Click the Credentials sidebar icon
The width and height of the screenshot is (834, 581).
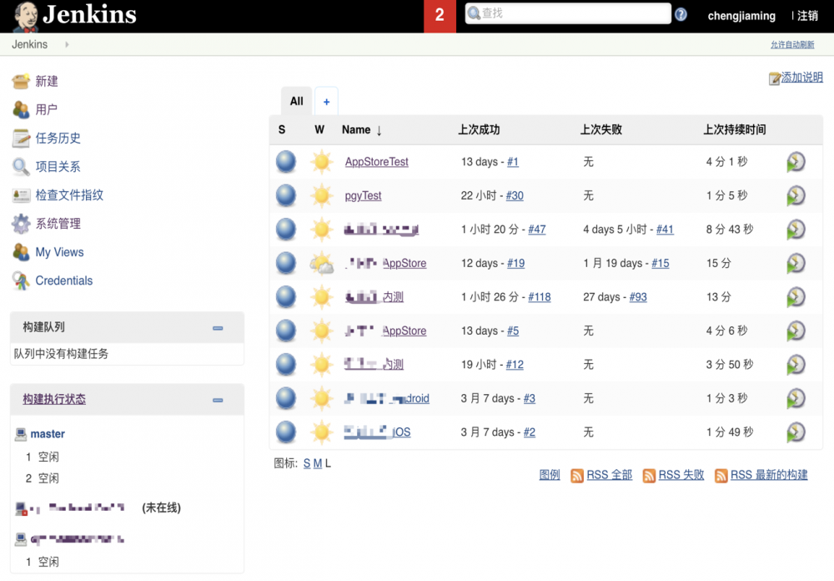pyautogui.click(x=20, y=280)
